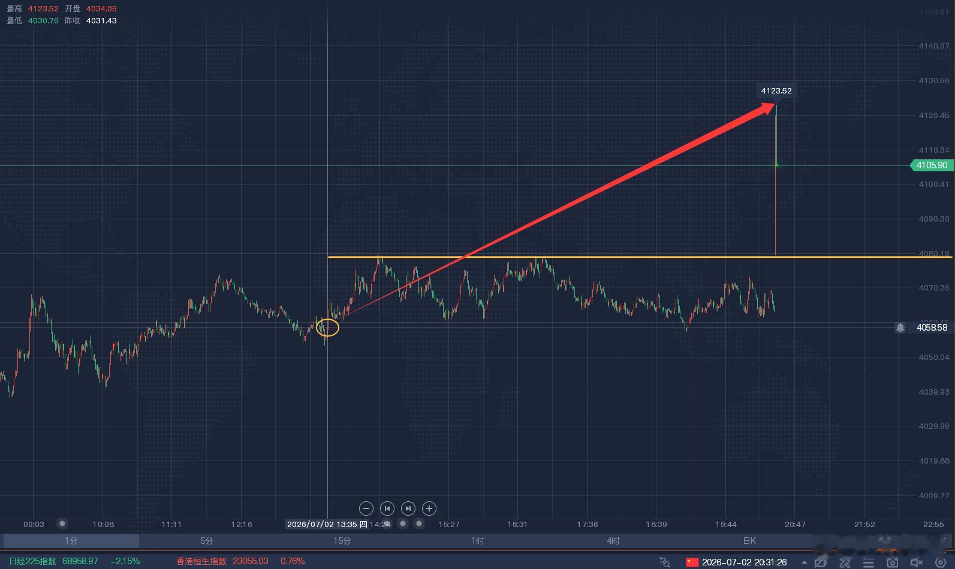This screenshot has width=955, height=569.
Task: Select the 1分 timeframe tab
Action: [71, 541]
